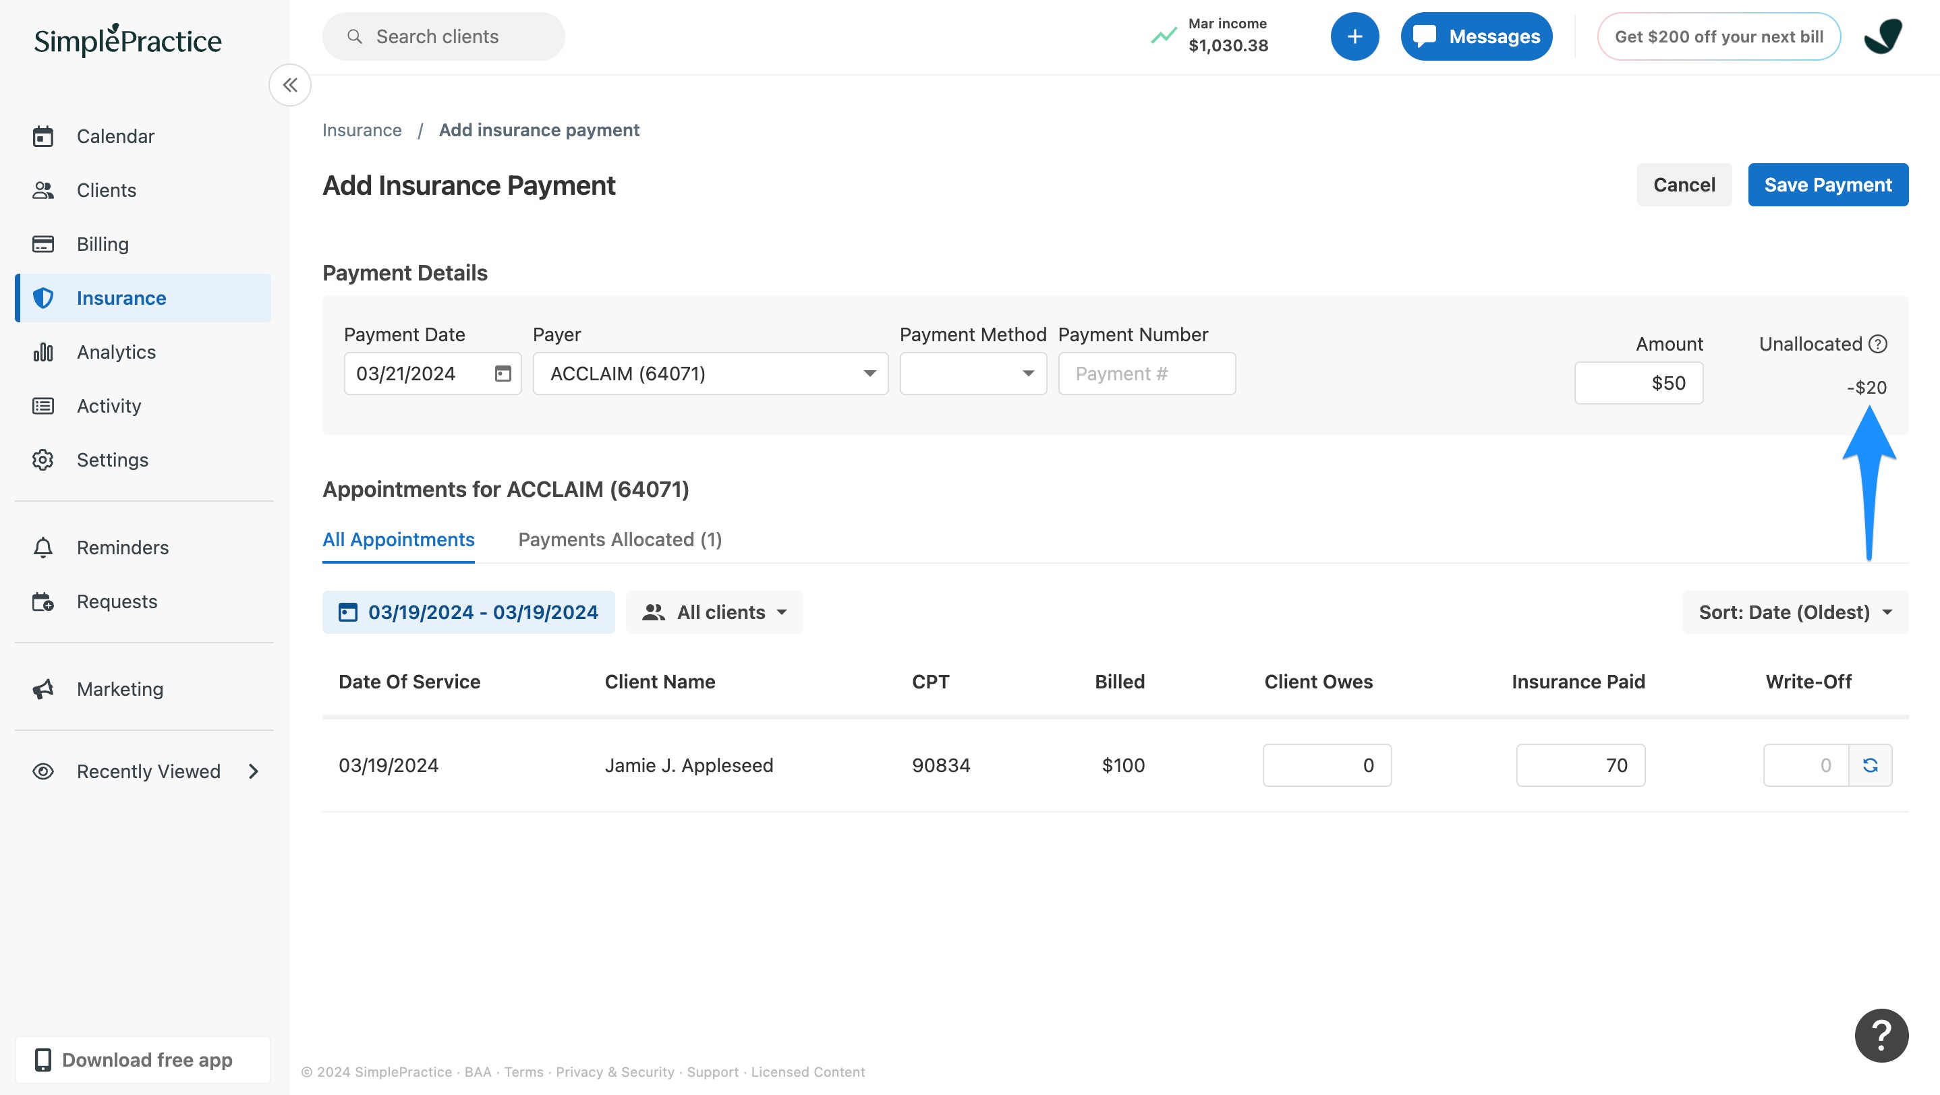Viewport: 1940px width, 1095px height.
Task: Collapse the sidebar with double-chevron button
Action: tap(290, 85)
